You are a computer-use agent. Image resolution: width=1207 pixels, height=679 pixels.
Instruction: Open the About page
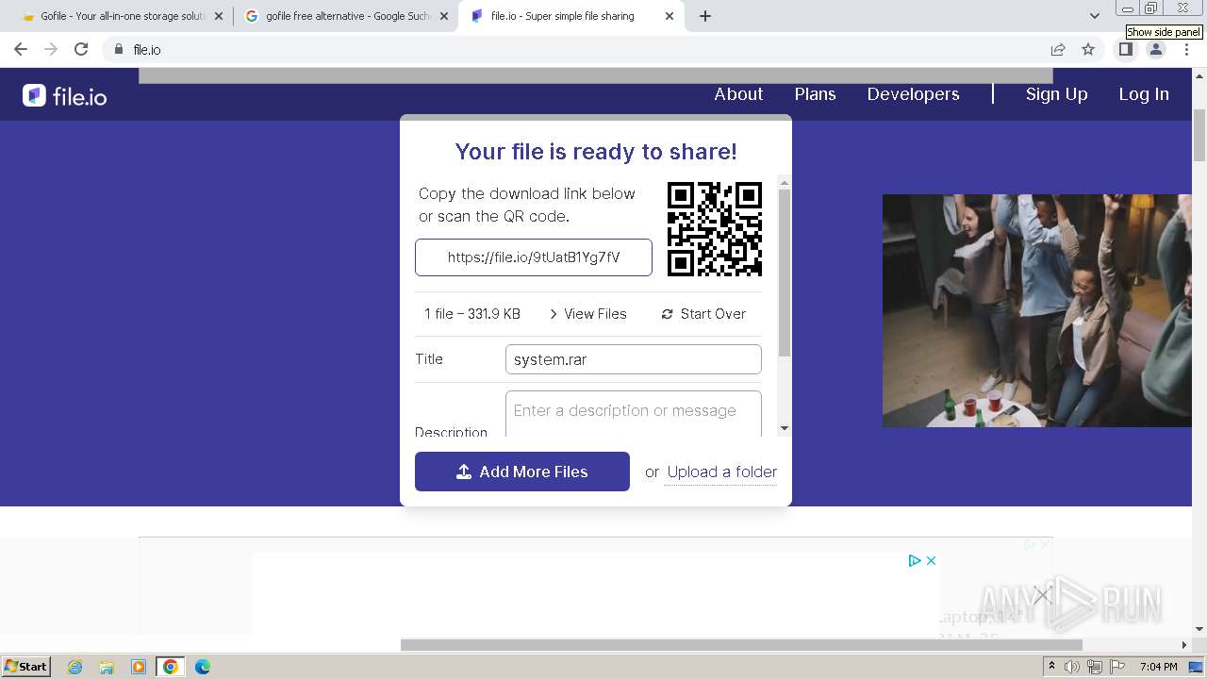coord(738,94)
